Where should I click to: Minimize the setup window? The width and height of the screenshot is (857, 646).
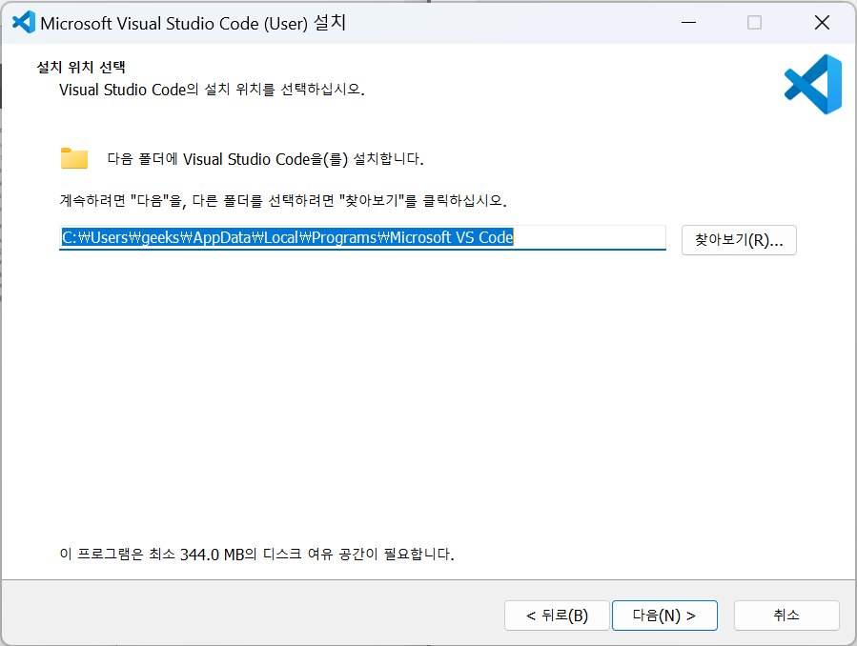click(688, 22)
